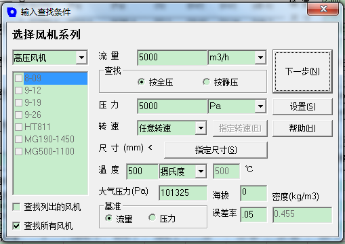The height and width of the screenshot is (244, 345).
Task: Expand the 任意转速 speed dropdown
Action: [x=201, y=128]
